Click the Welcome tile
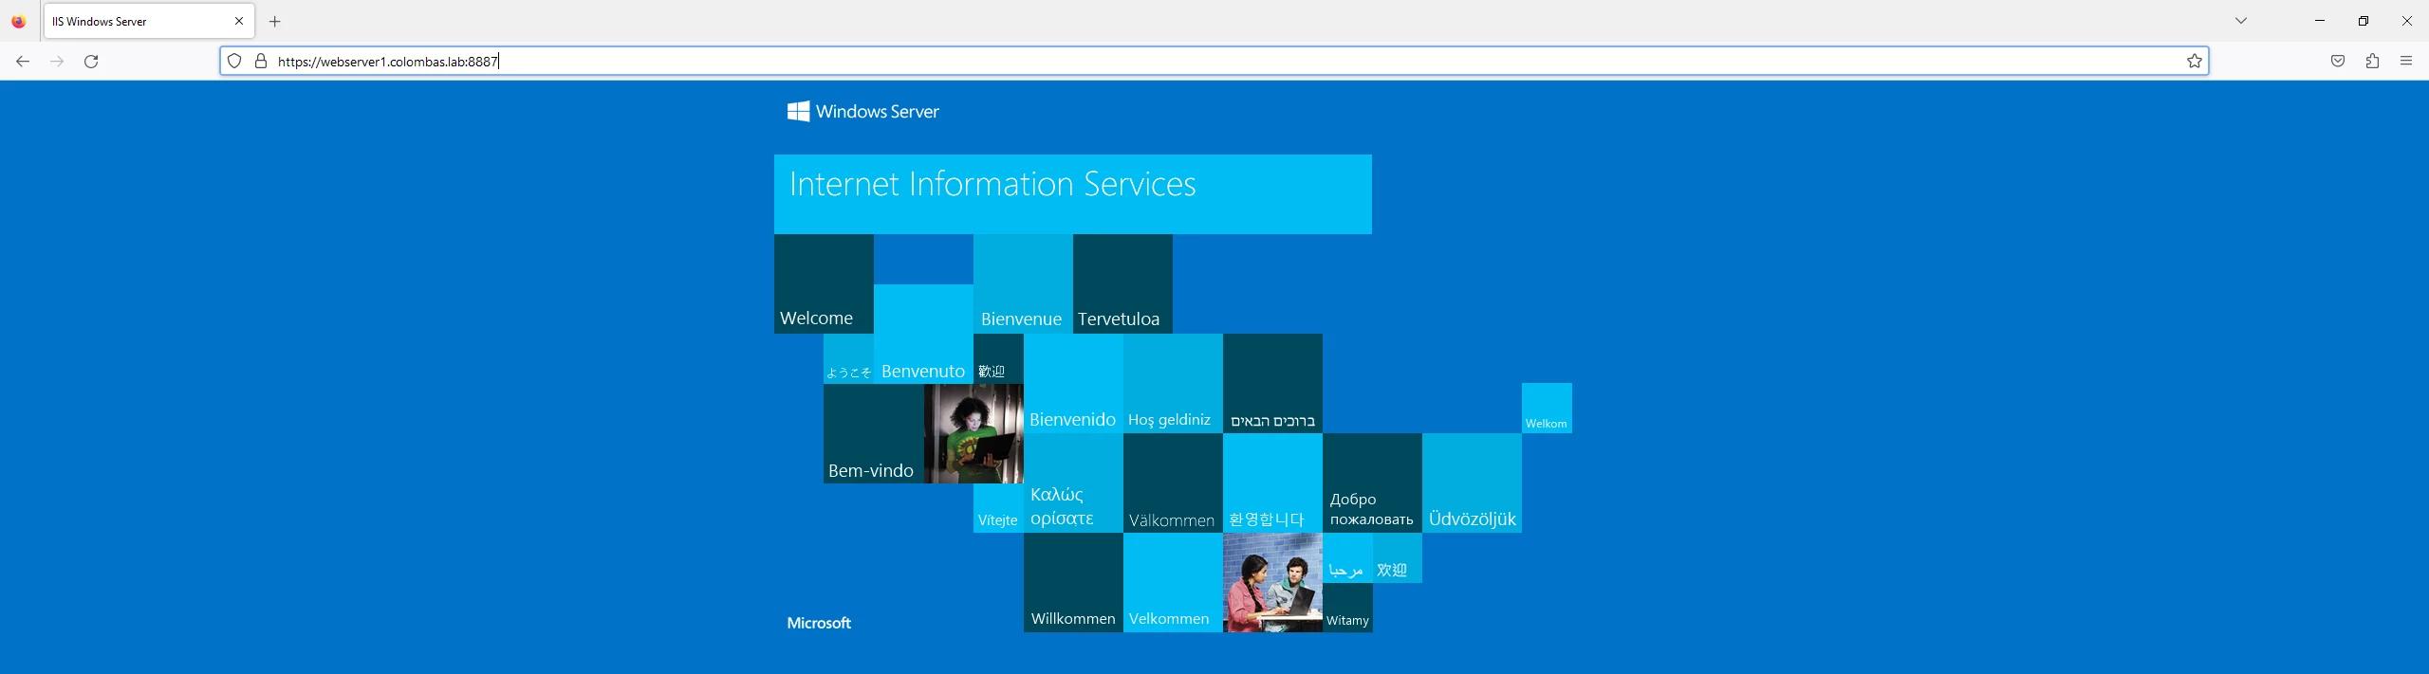This screenshot has width=2429, height=674. [x=824, y=284]
